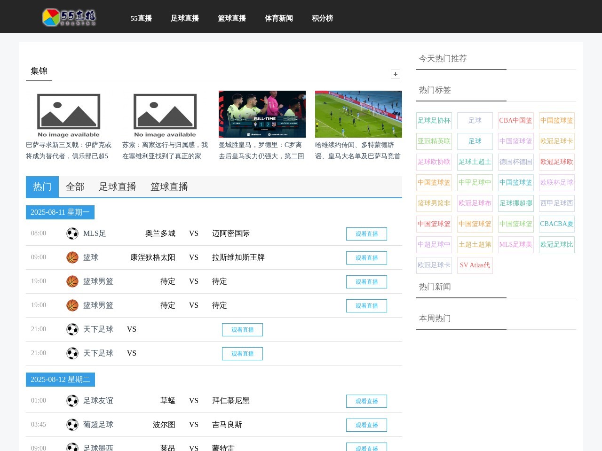Screen dimensions: 602x451
Task: Click soccer ball icon in 葡超足球 row
Action: coord(72,425)
